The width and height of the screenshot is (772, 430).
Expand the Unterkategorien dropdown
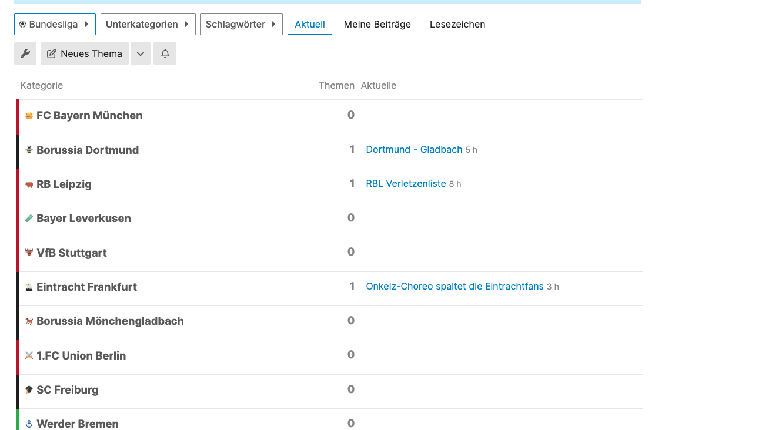pyautogui.click(x=148, y=24)
